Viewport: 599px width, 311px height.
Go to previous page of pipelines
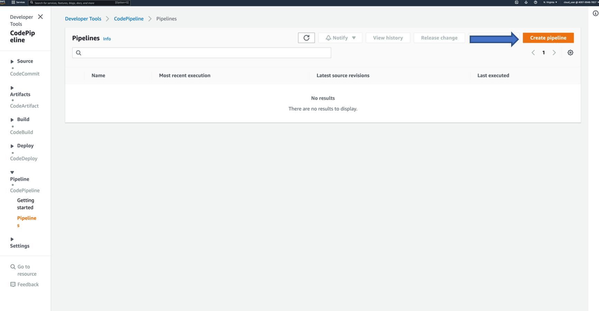pyautogui.click(x=533, y=53)
